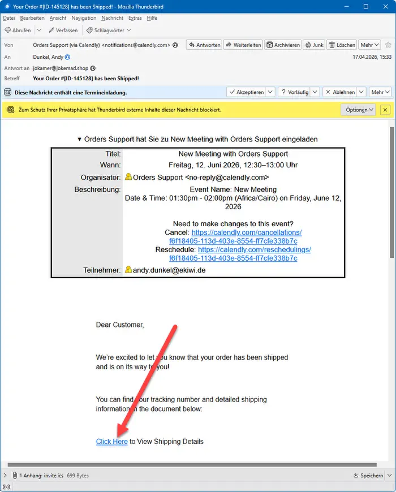Collapse the invitation details triangle
The image size is (396, 492).
coord(79,139)
